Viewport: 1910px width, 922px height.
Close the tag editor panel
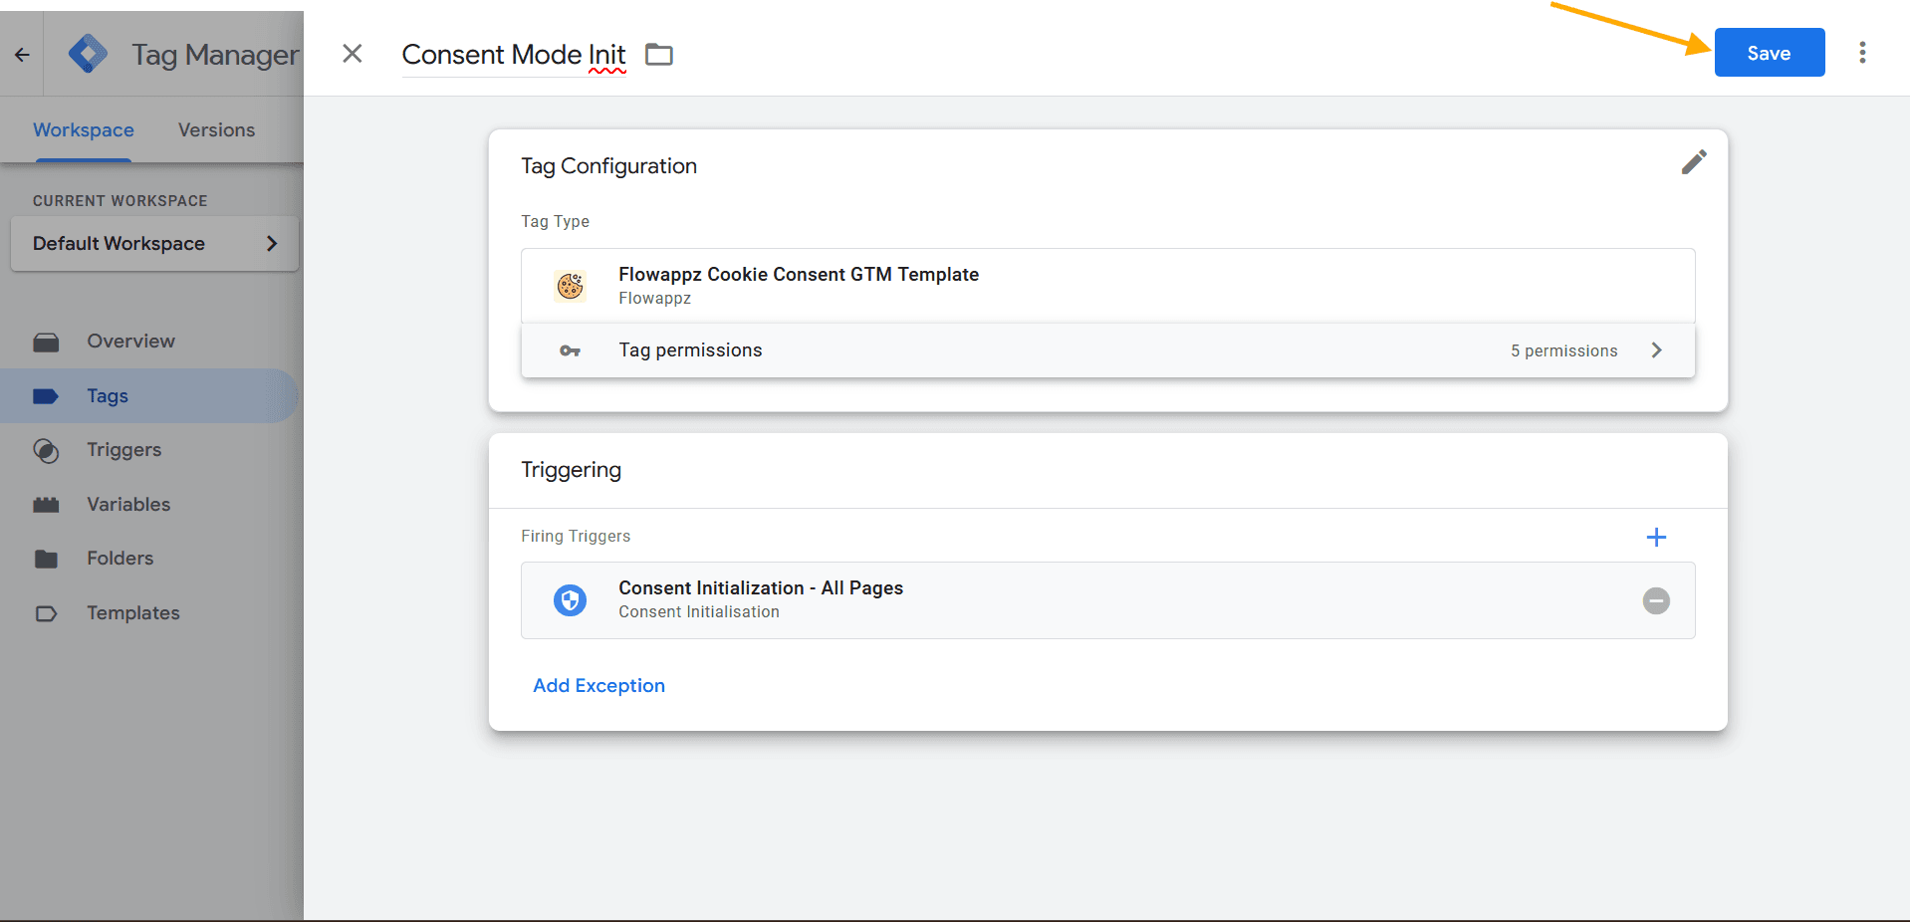[x=352, y=54]
